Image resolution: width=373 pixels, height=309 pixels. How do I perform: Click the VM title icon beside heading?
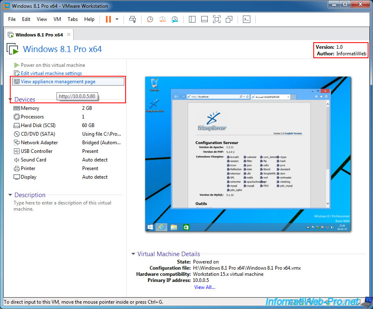pyautogui.click(x=12, y=49)
